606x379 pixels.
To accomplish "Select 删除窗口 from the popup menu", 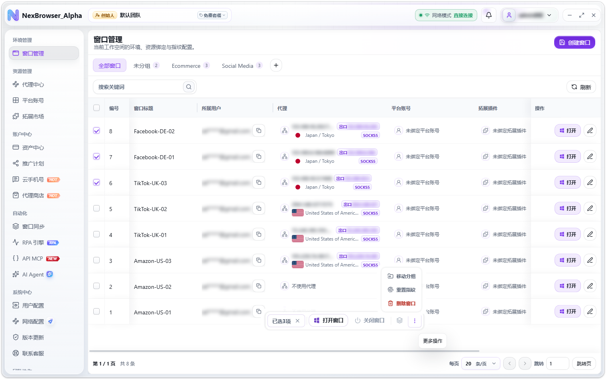I will pyautogui.click(x=402, y=303).
